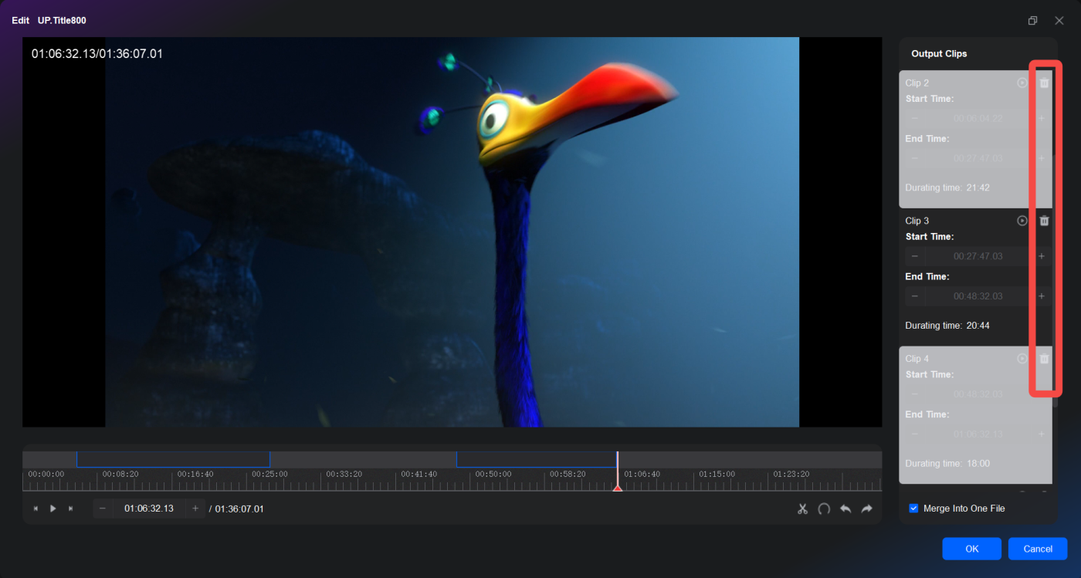The image size is (1081, 578).
Task: Decrease Clip 3 end time with minus
Action: (x=915, y=296)
